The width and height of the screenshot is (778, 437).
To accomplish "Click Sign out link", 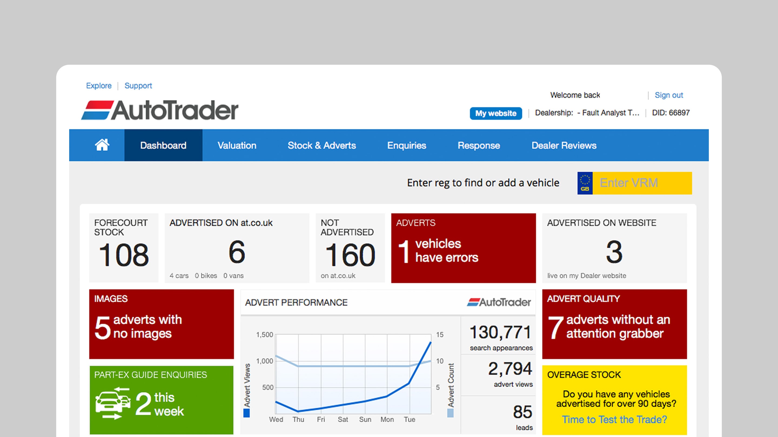I will (x=669, y=95).
